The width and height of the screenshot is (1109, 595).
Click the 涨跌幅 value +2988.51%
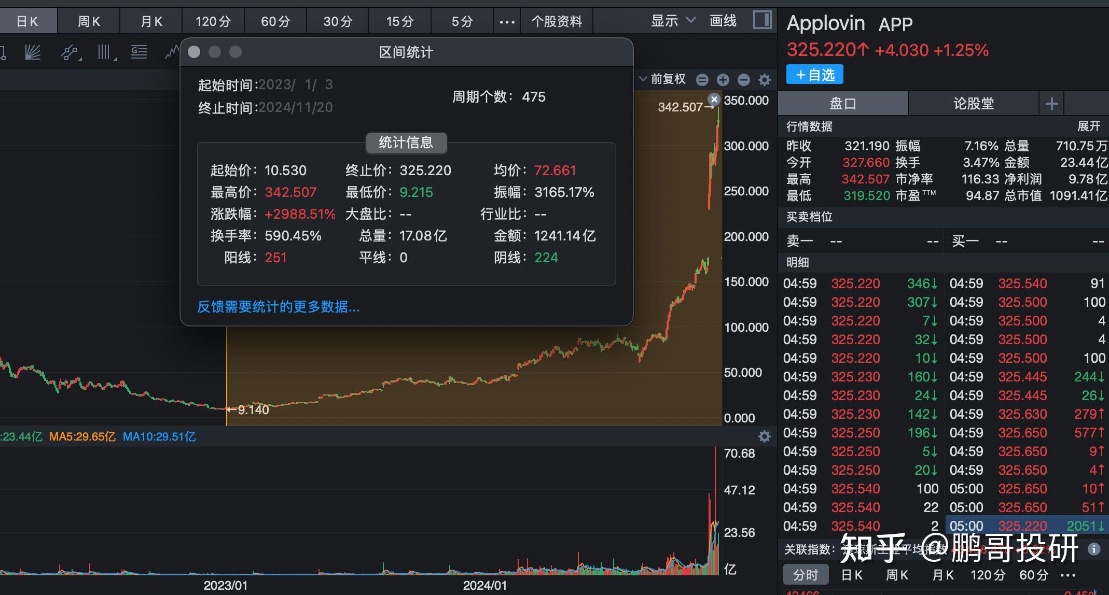pos(300,214)
